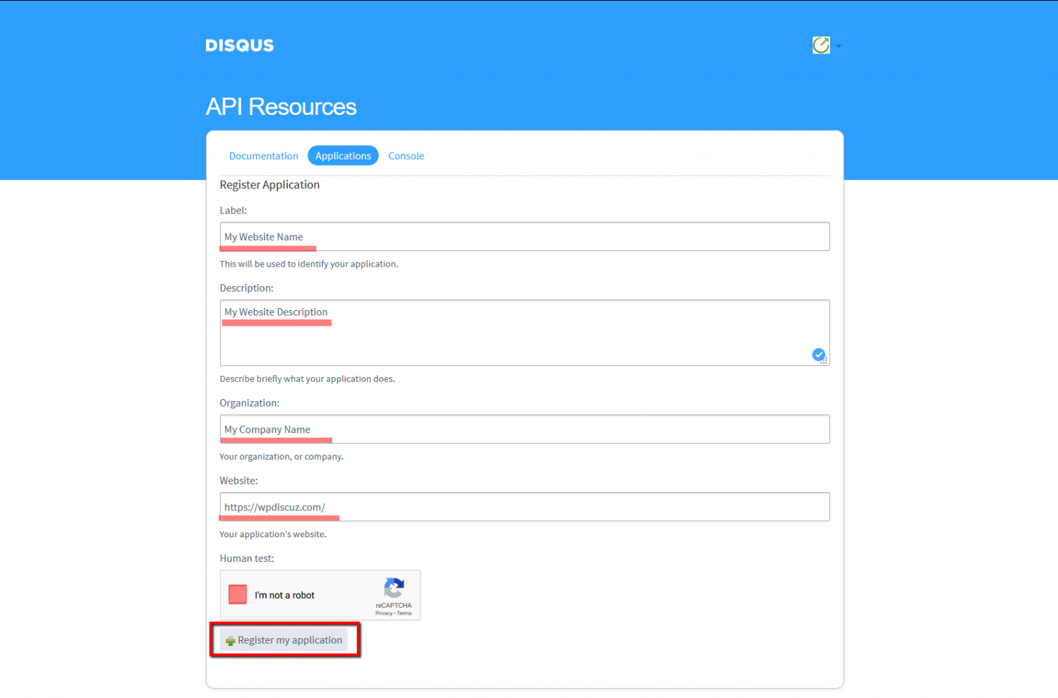Click the green plus icon on the register button
This screenshot has height=698, width=1058.
tap(231, 640)
